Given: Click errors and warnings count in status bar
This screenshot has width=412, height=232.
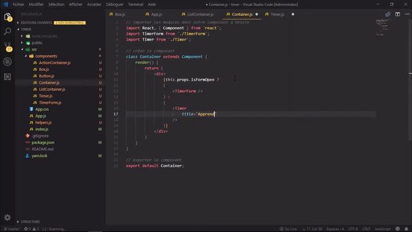Looking at the screenshot, I should click(32, 229).
